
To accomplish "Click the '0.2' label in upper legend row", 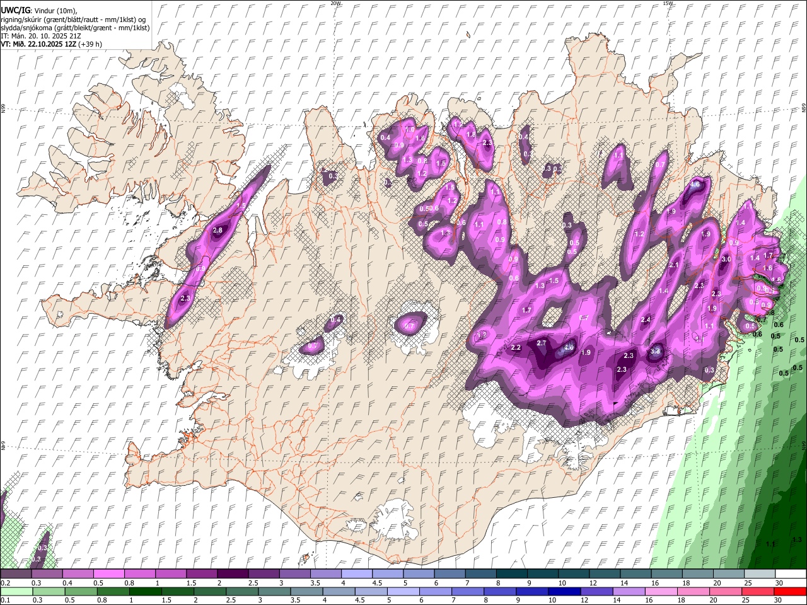I will tap(5, 583).
